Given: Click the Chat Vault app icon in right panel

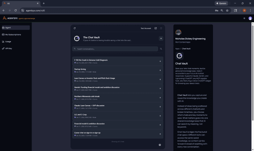Looking at the screenshot, I should (x=179, y=56).
